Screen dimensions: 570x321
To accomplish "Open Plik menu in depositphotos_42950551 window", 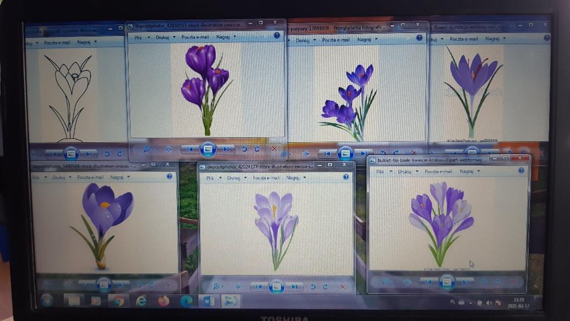I will point(139,37).
